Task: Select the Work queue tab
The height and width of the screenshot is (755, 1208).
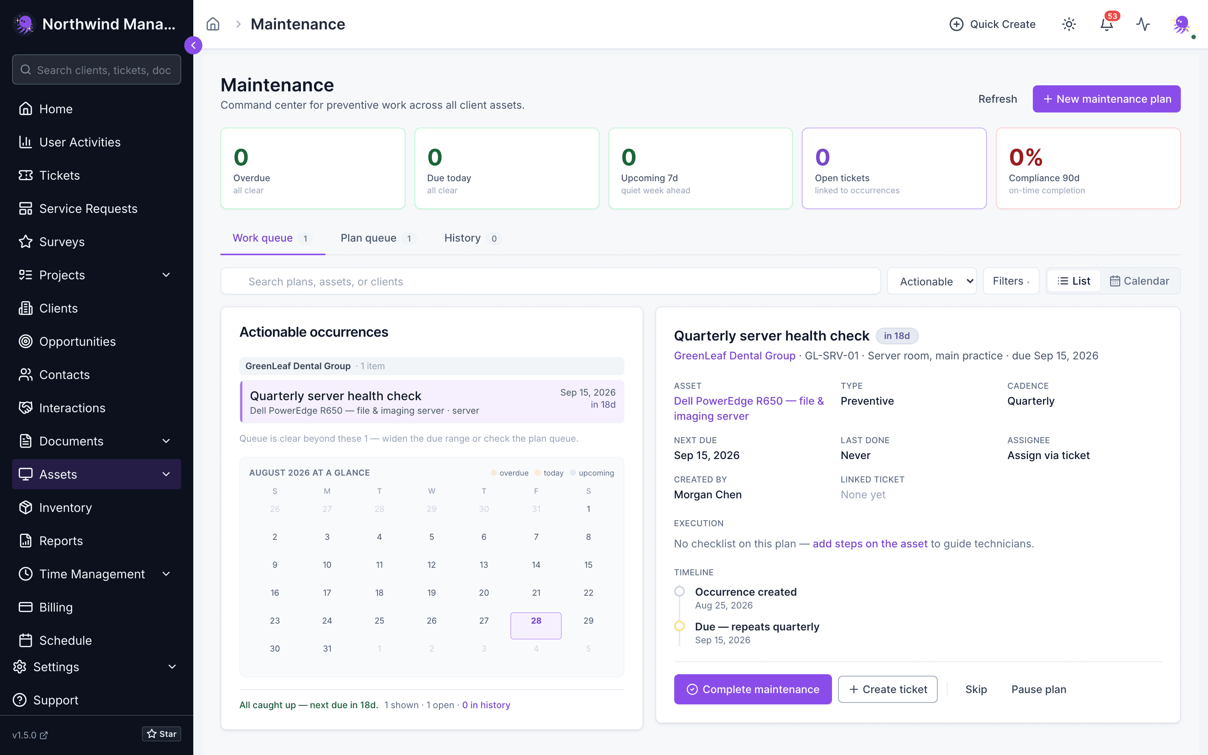Action: click(273, 238)
